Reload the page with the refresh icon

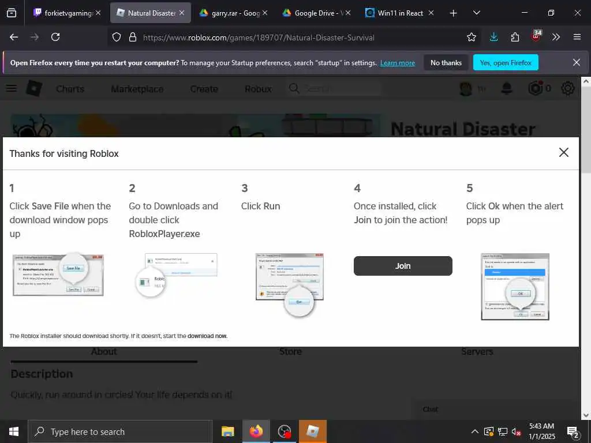[x=55, y=37]
